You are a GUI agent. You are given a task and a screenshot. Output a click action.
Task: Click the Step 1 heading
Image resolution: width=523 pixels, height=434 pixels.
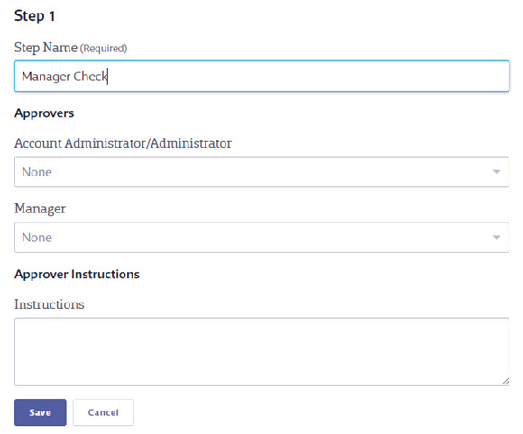tap(34, 16)
